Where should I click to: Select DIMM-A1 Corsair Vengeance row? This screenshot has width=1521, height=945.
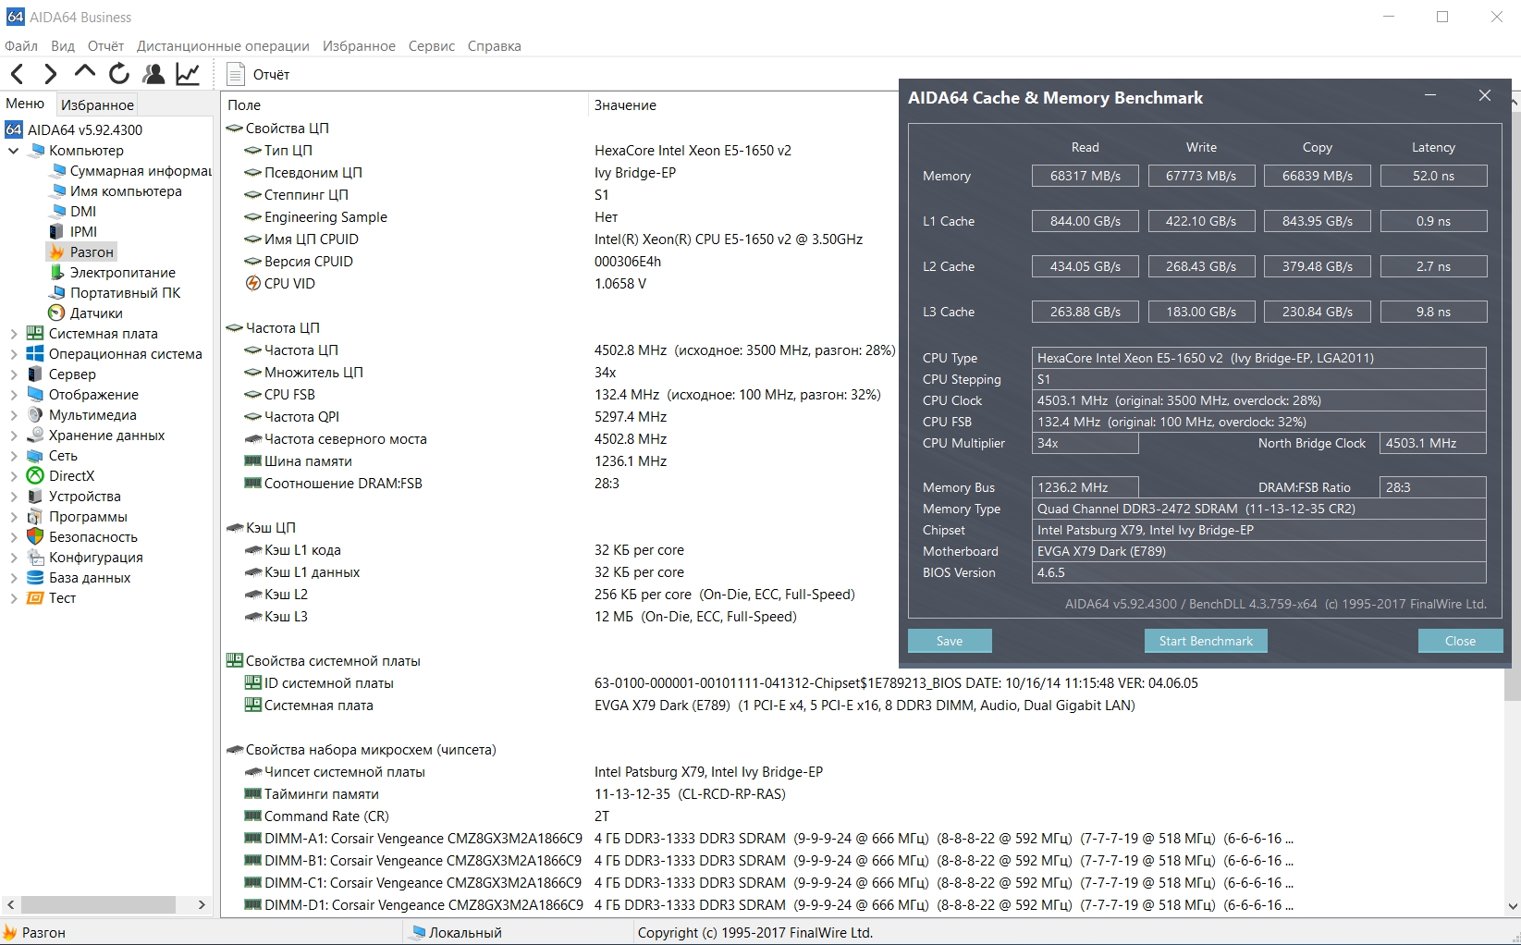point(767,838)
